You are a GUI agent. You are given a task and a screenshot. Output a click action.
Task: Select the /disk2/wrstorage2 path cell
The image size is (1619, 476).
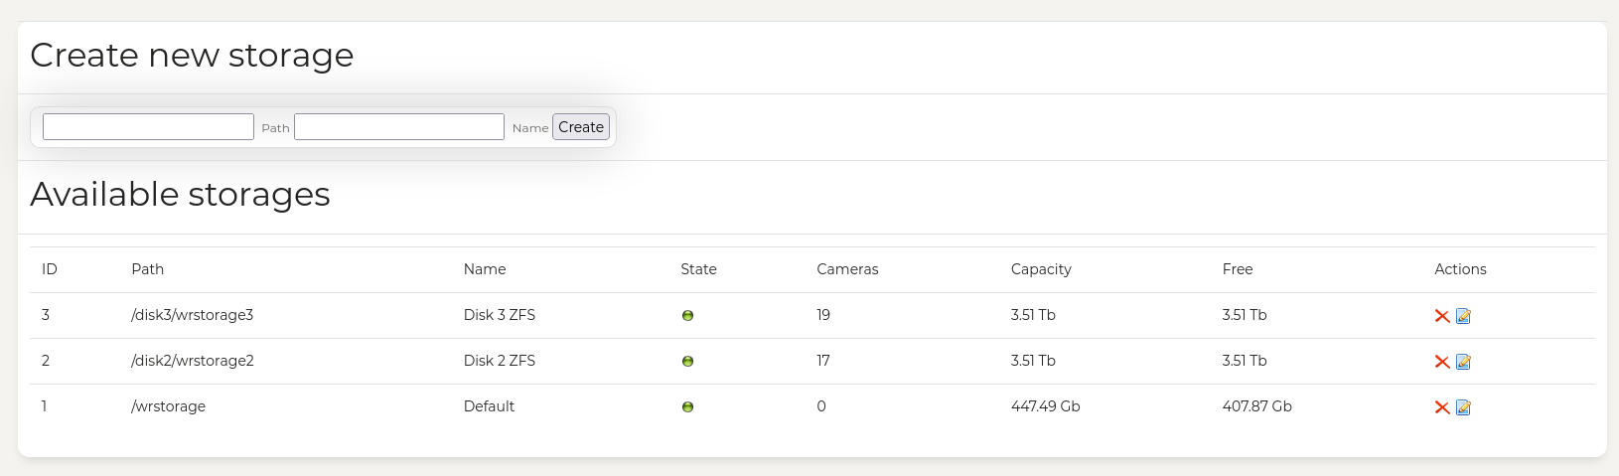click(193, 361)
